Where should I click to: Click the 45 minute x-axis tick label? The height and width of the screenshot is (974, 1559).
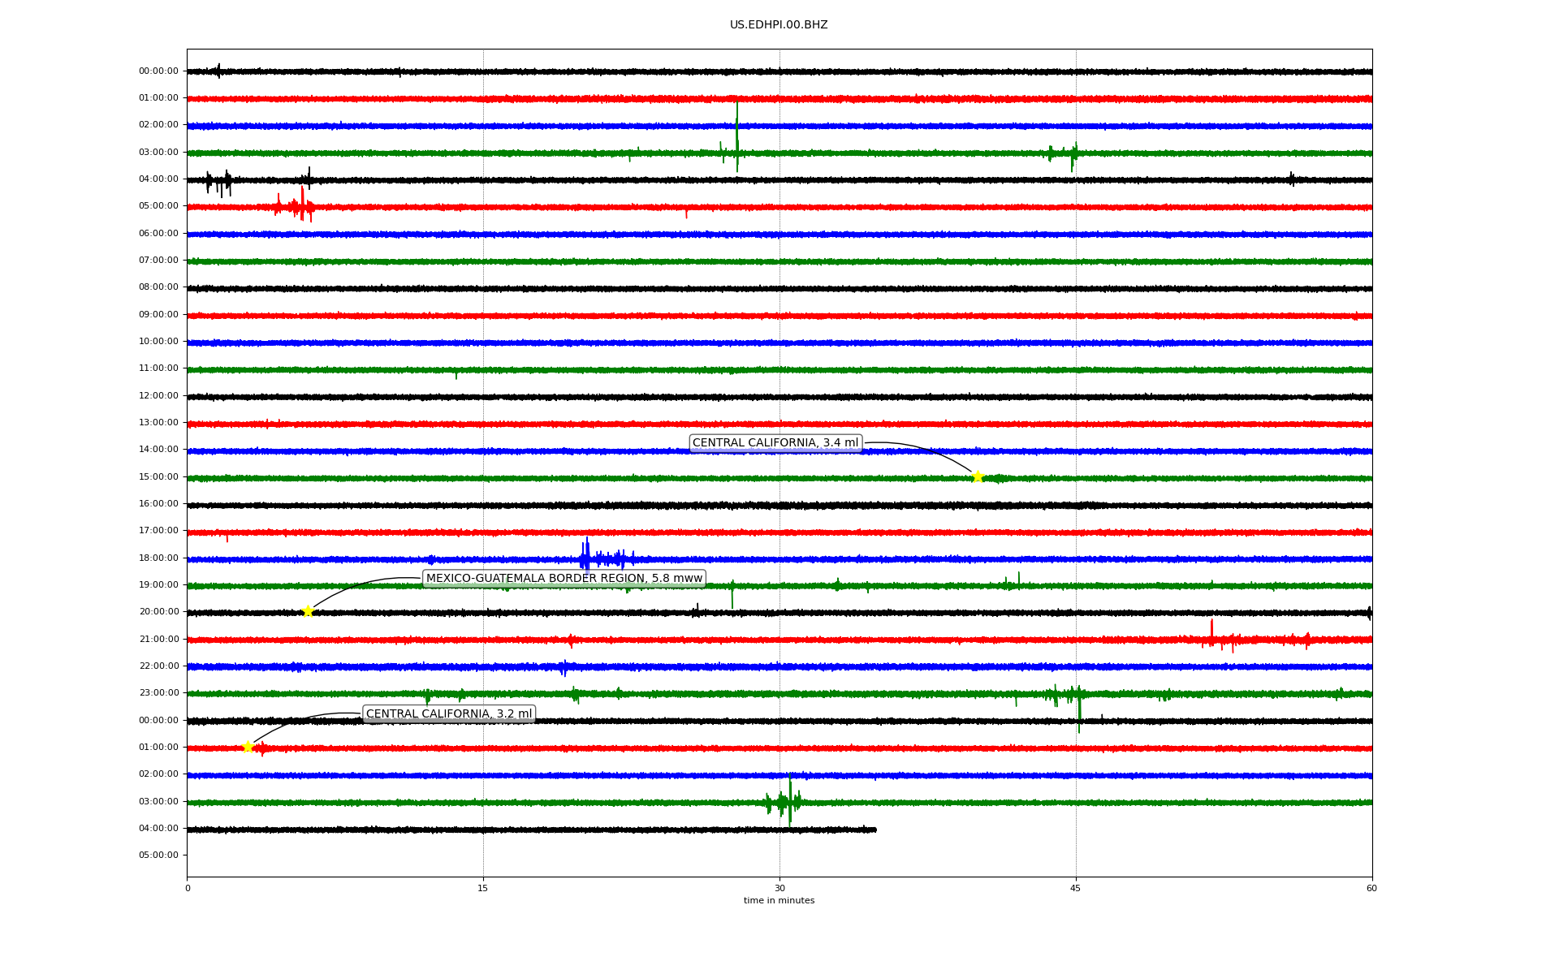pyautogui.click(x=1075, y=888)
